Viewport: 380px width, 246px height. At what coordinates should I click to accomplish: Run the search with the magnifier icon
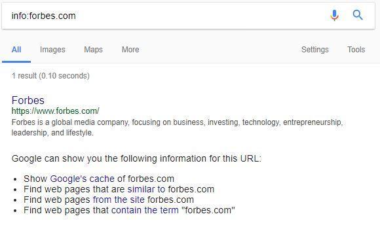358,15
